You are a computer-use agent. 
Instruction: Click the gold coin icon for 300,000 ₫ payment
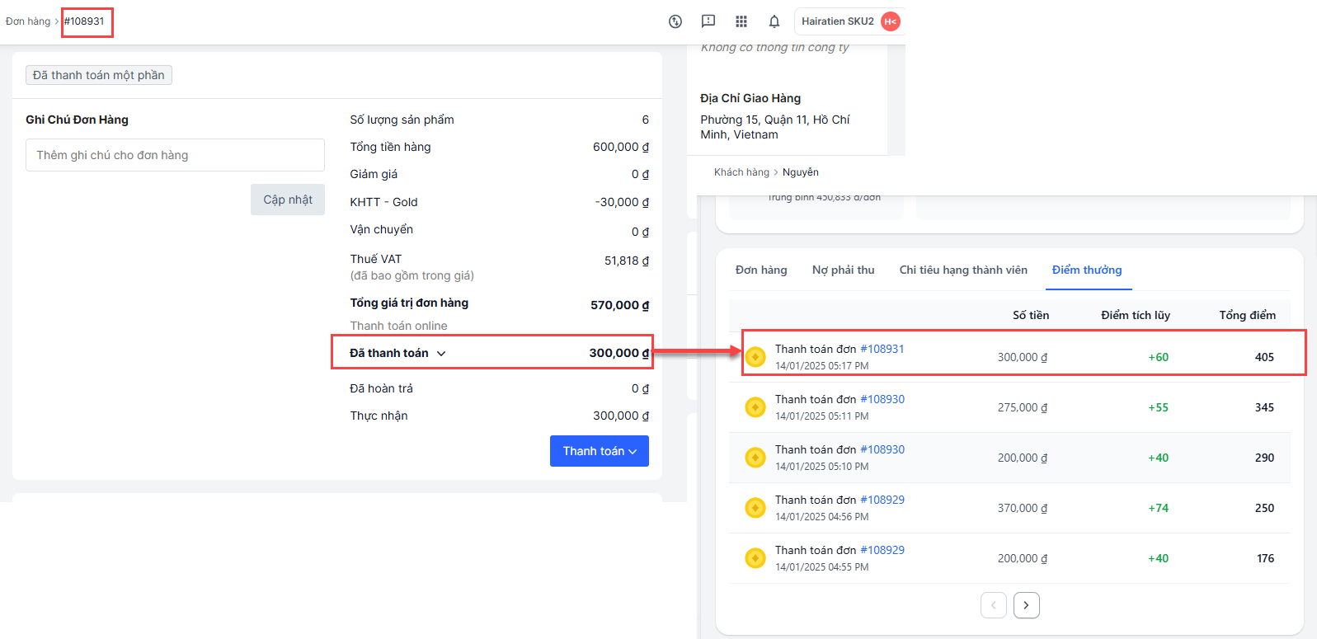point(755,357)
